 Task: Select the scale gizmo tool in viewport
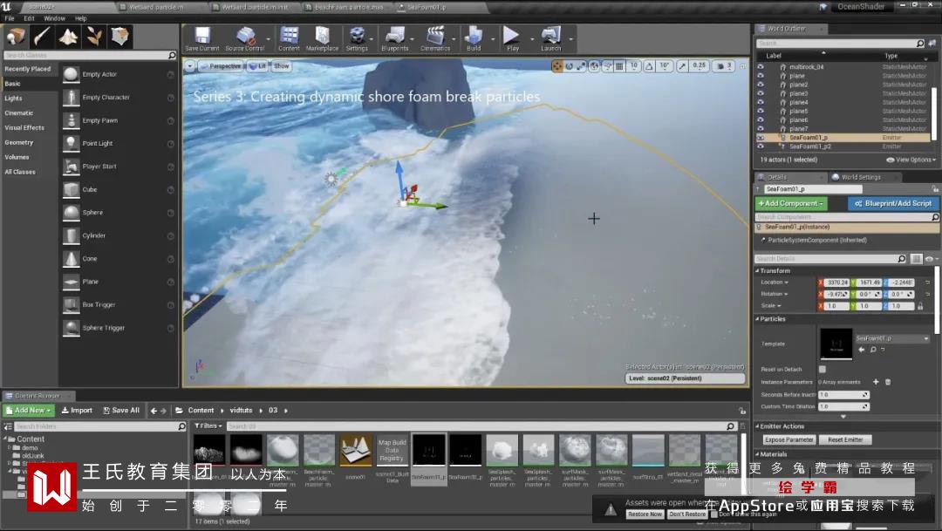(x=581, y=66)
